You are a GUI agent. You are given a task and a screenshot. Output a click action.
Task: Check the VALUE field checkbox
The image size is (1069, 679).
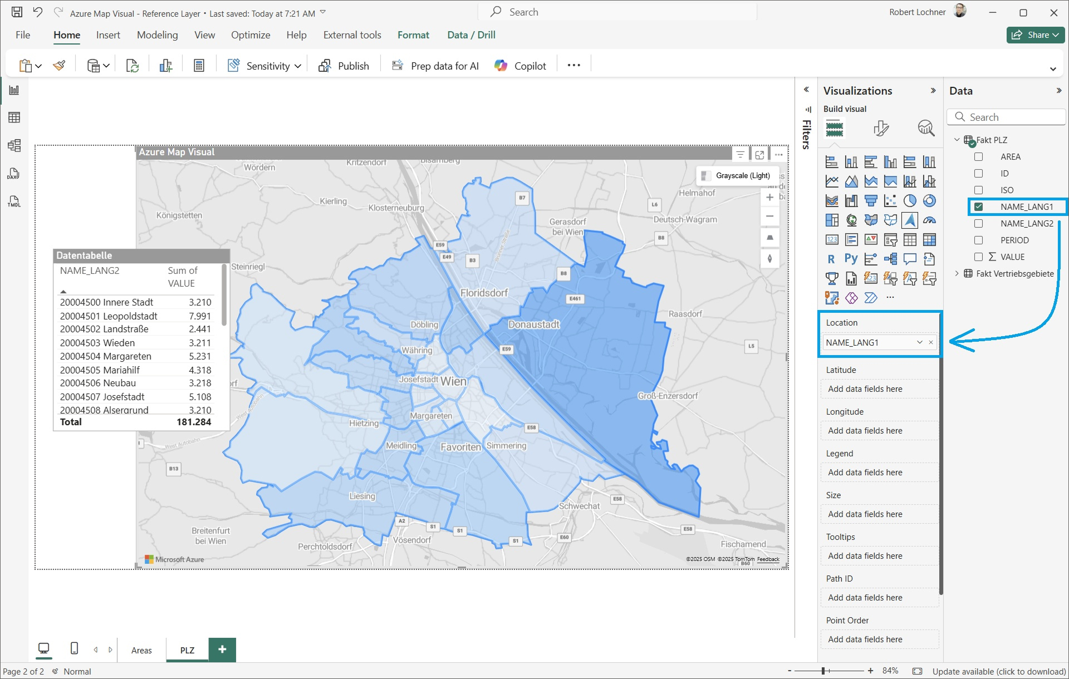[978, 257]
